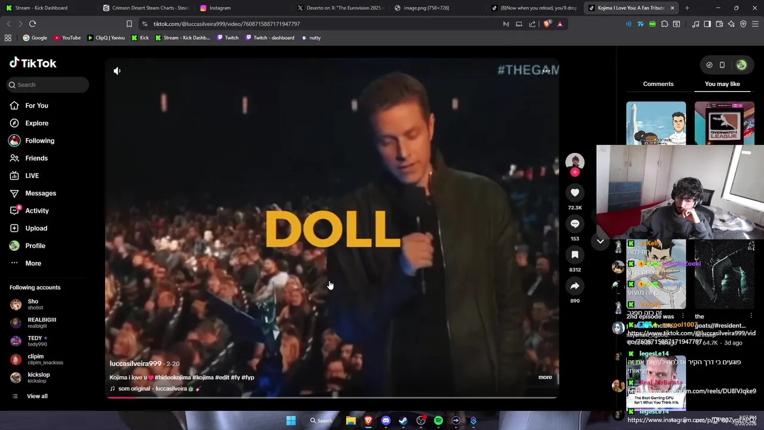
Task: Switch to the You may like tab
Action: 722,84
